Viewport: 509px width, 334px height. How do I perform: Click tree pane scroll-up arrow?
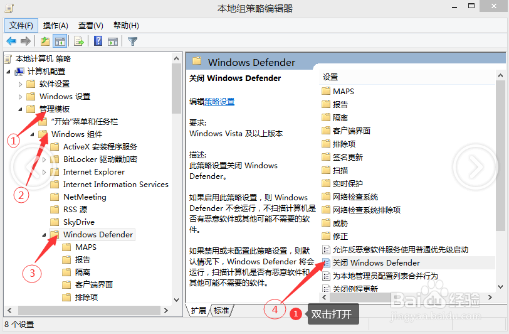pyautogui.click(x=177, y=58)
